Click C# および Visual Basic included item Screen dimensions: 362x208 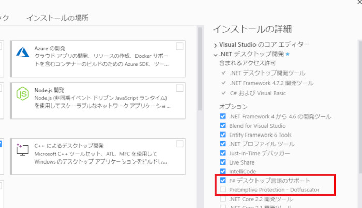[x=258, y=93]
